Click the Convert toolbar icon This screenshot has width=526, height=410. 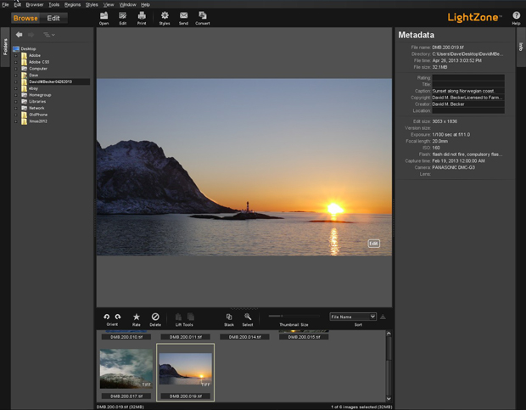click(x=203, y=18)
